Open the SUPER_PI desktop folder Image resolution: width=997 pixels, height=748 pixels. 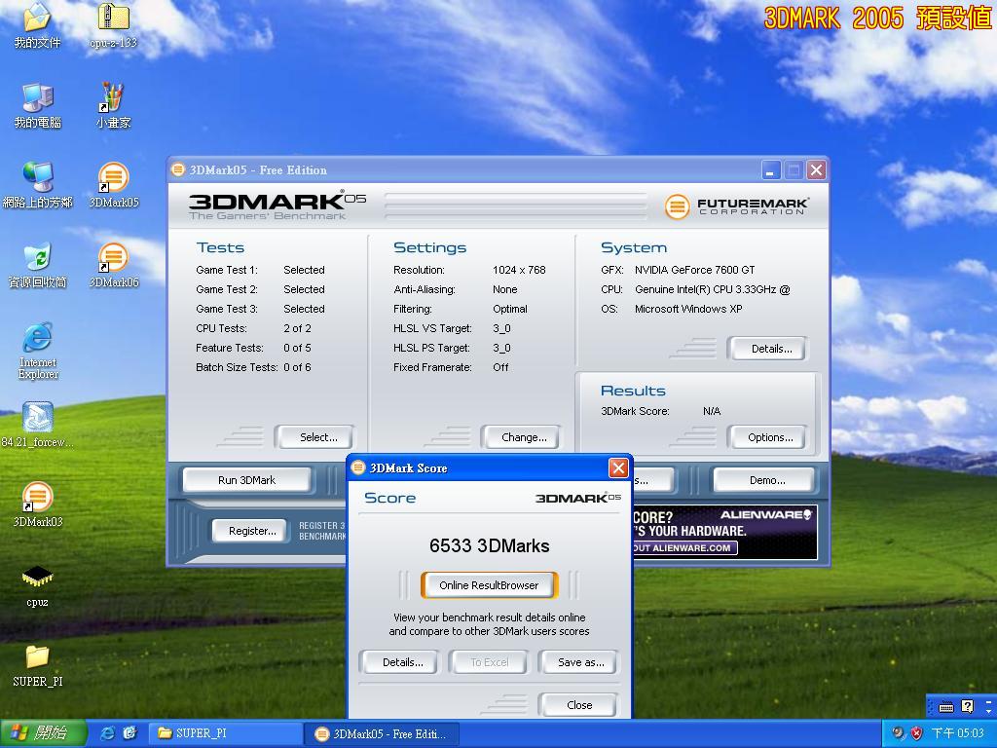tap(37, 658)
